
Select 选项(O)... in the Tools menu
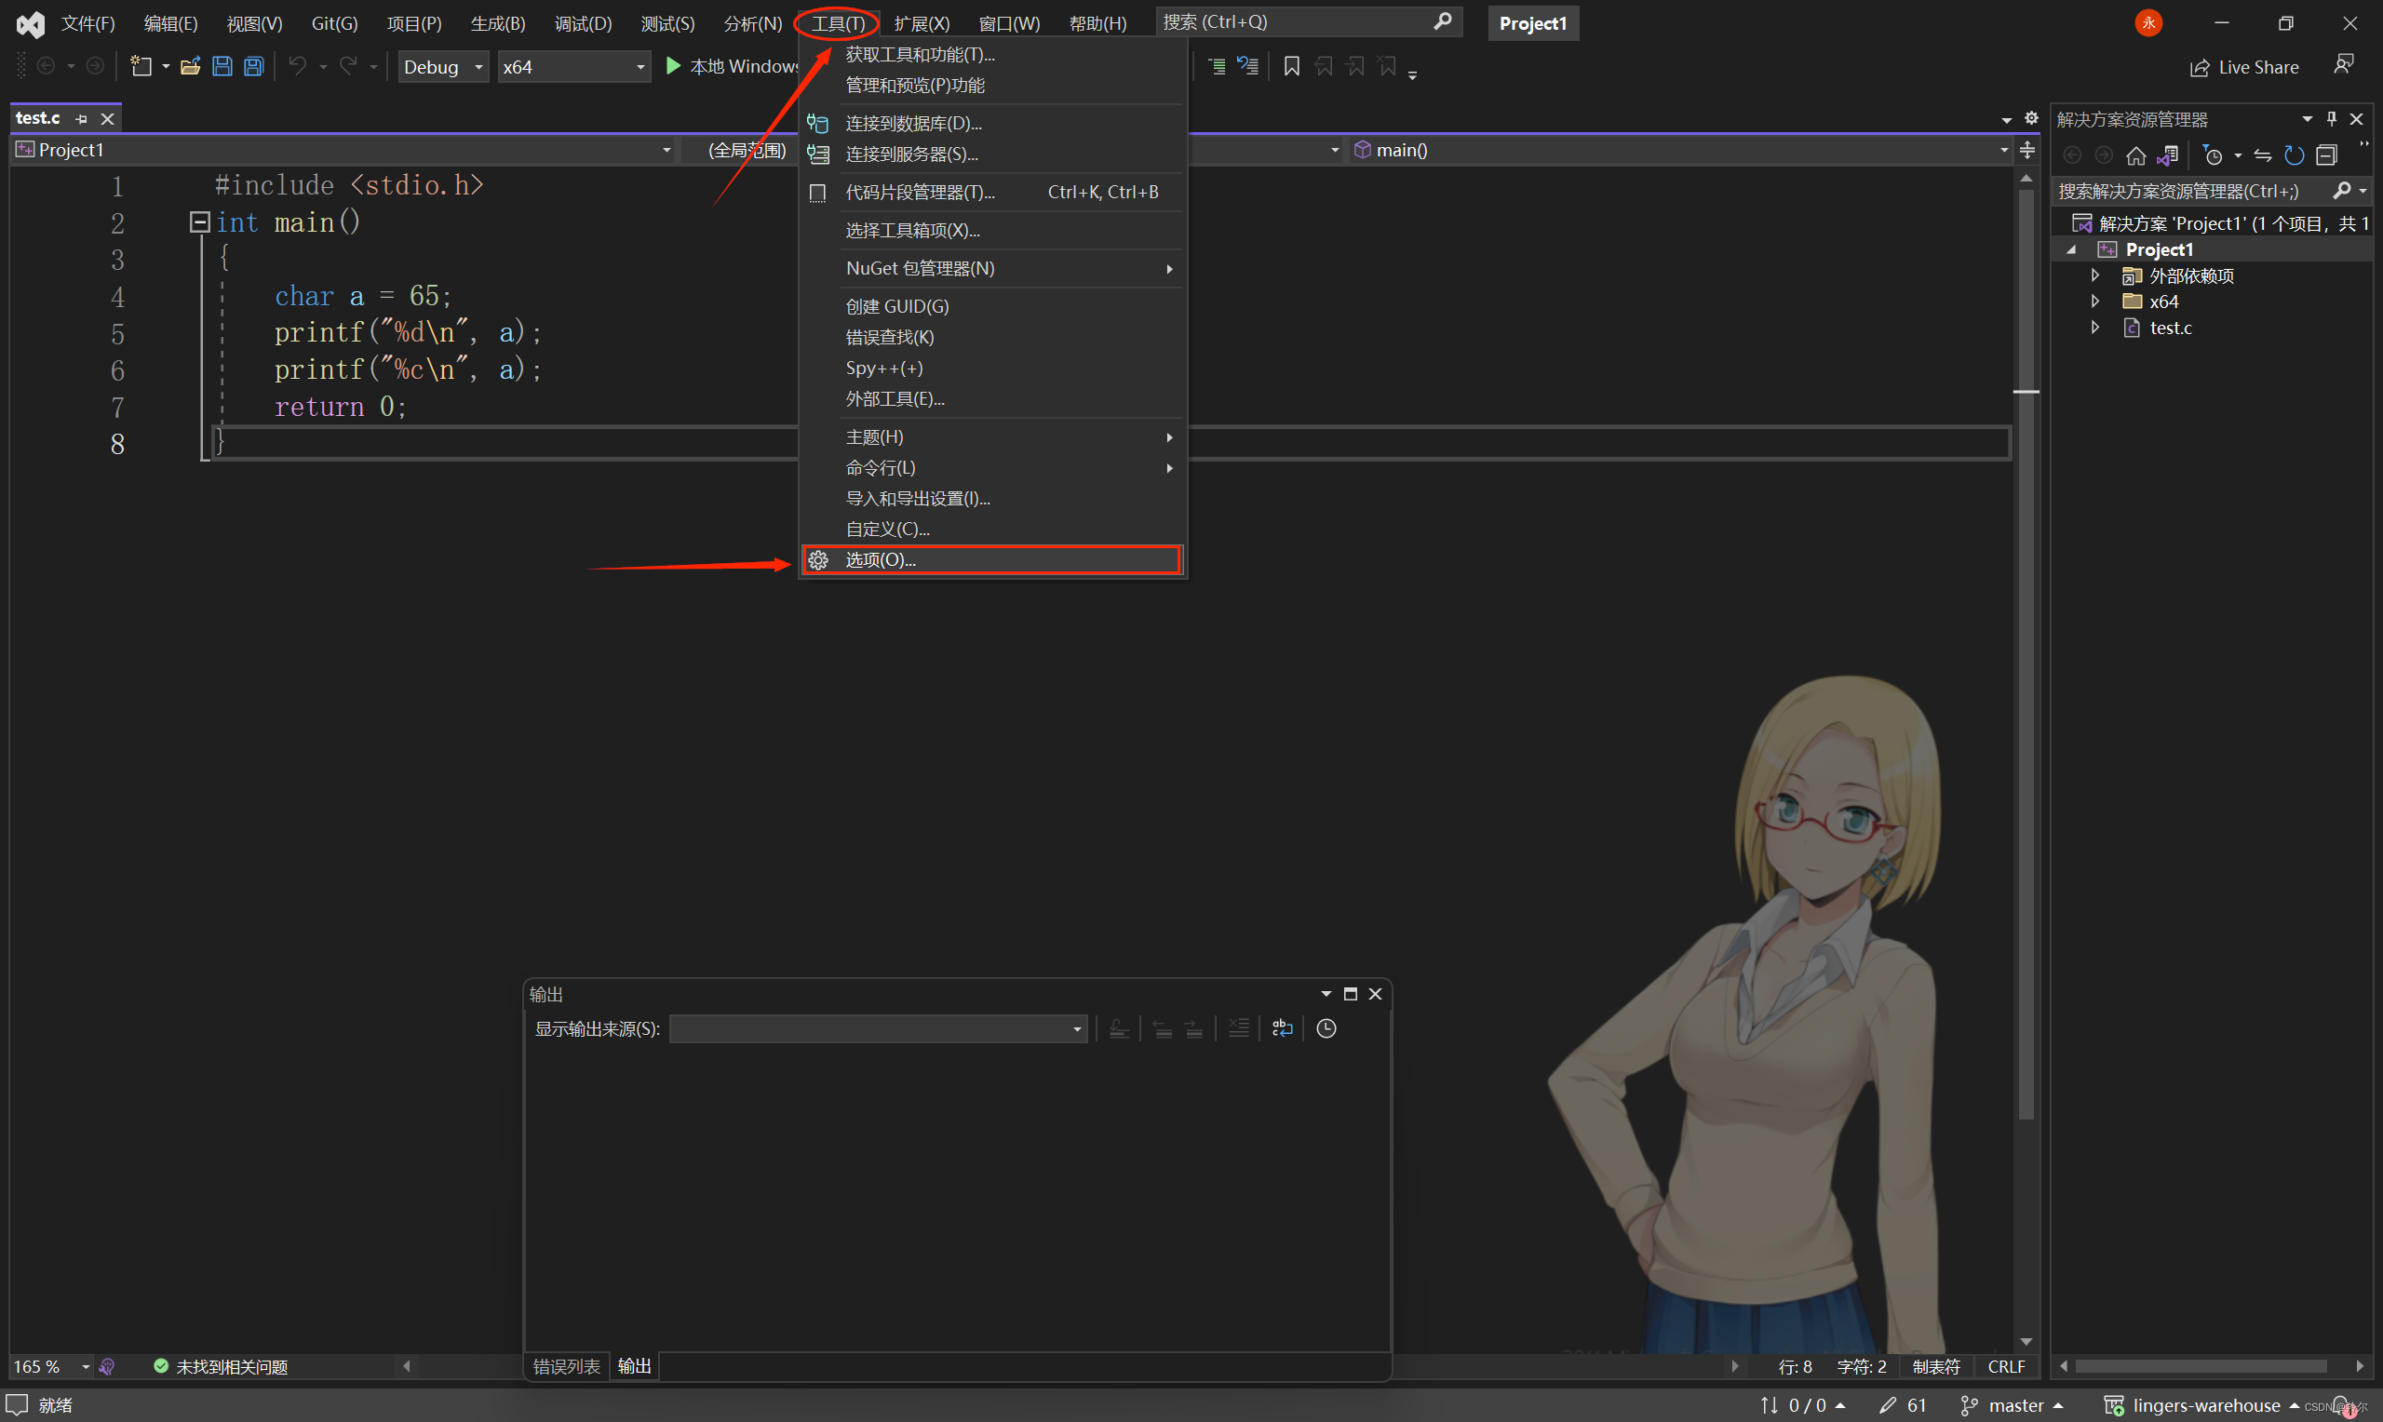point(990,559)
